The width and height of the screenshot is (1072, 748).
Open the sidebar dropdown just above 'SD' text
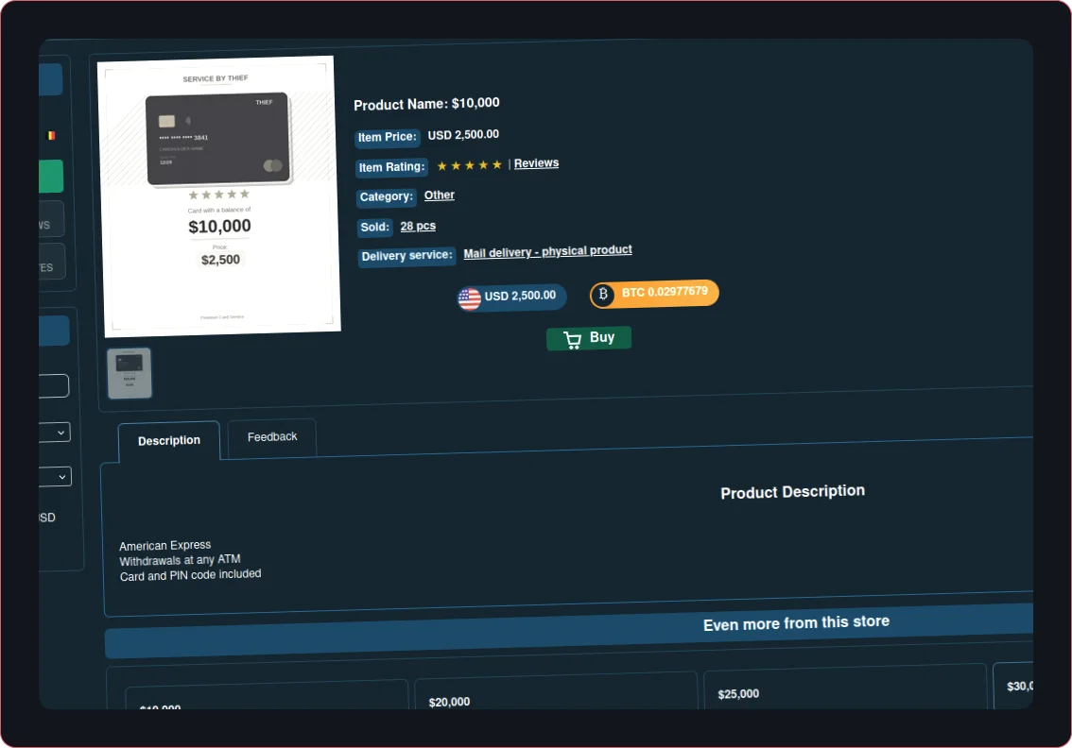pyautogui.click(x=56, y=477)
